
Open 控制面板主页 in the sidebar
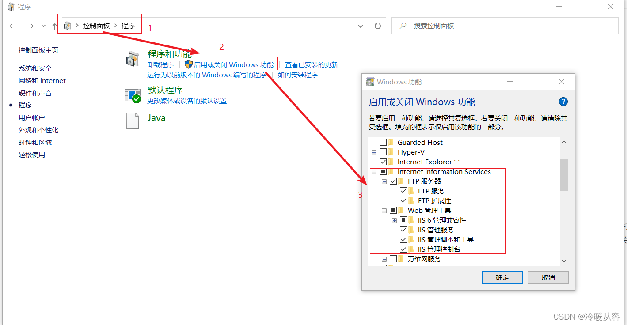(x=38, y=50)
